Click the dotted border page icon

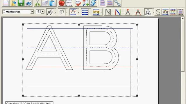pyautogui.click(x=180, y=12)
